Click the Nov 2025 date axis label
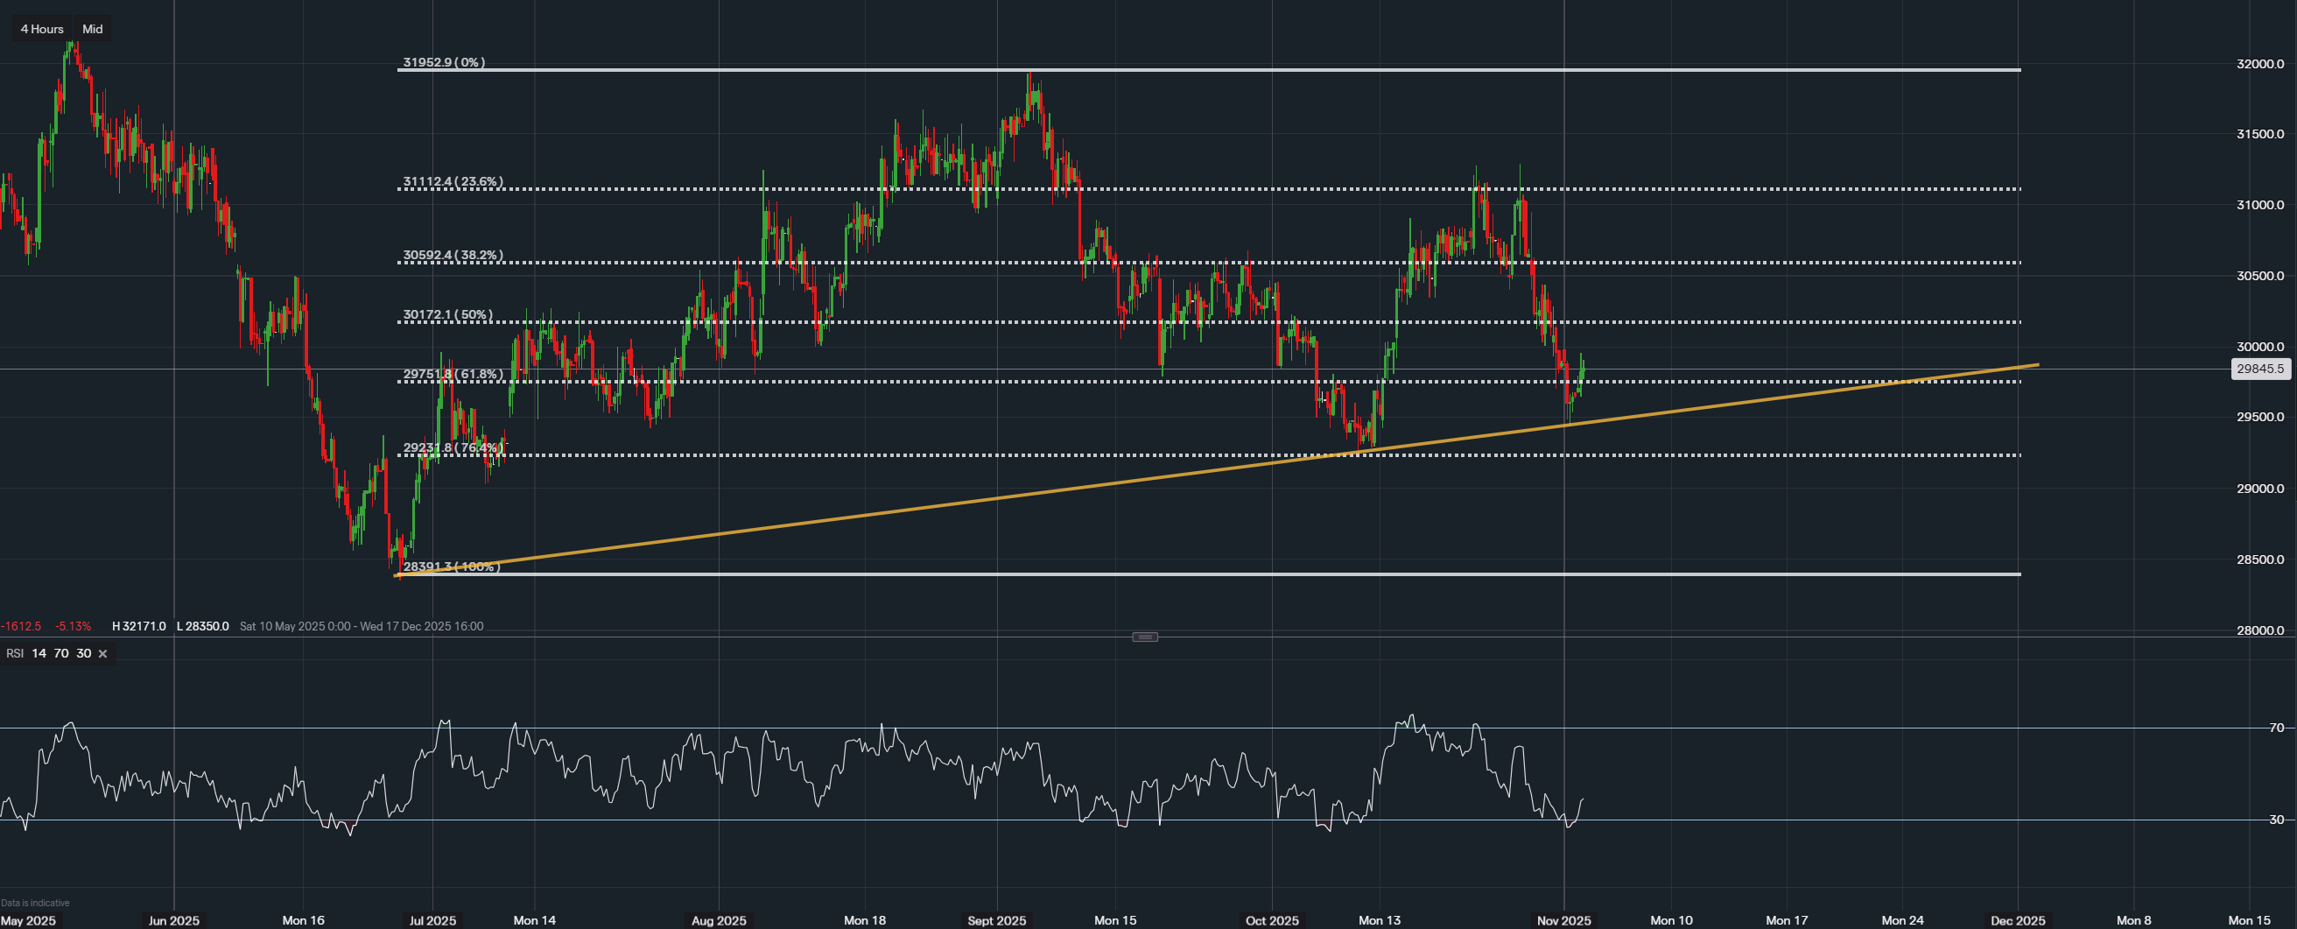Screen dimensions: 2297x929 tap(1563, 920)
